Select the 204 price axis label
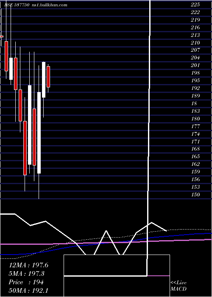The height and width of the screenshot is (297, 212). tap(195, 58)
